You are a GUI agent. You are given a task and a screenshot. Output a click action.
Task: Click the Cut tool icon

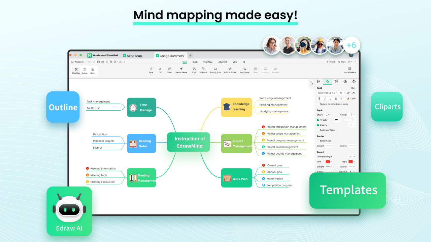(x=160, y=70)
